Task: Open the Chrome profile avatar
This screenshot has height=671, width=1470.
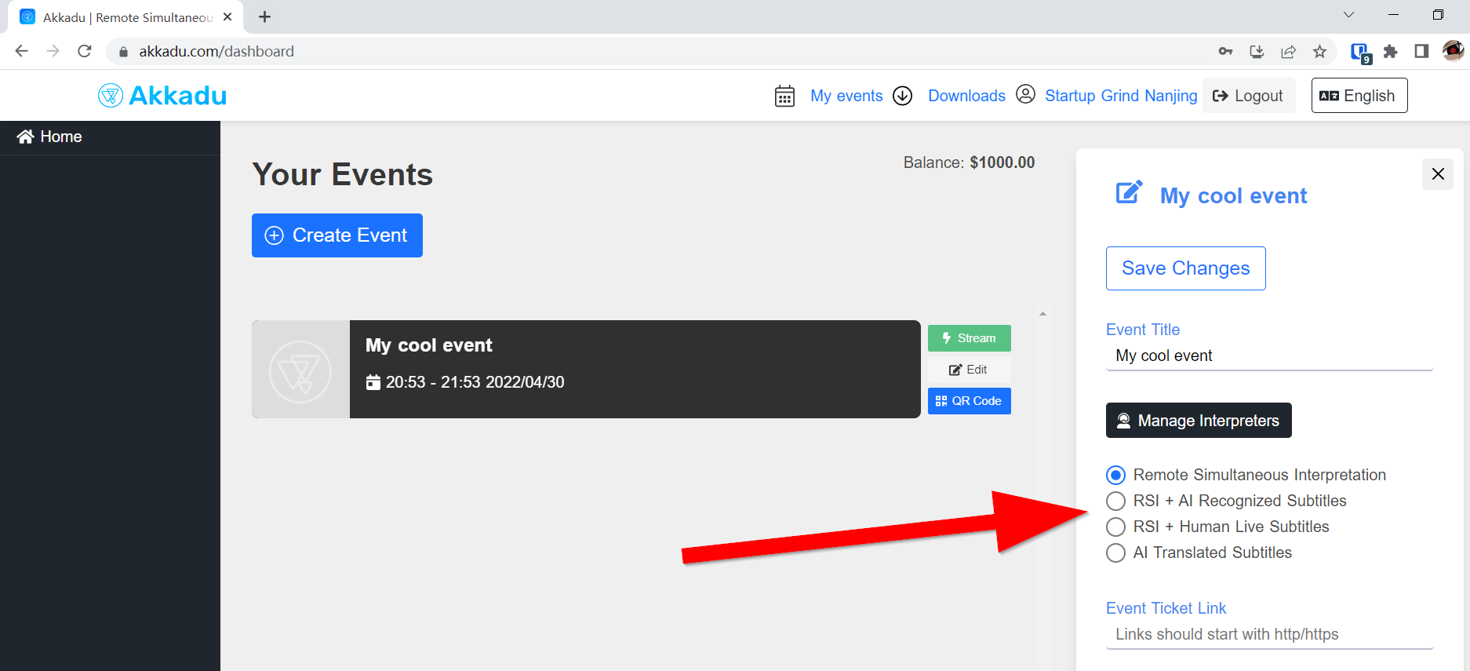Action: click(1453, 51)
